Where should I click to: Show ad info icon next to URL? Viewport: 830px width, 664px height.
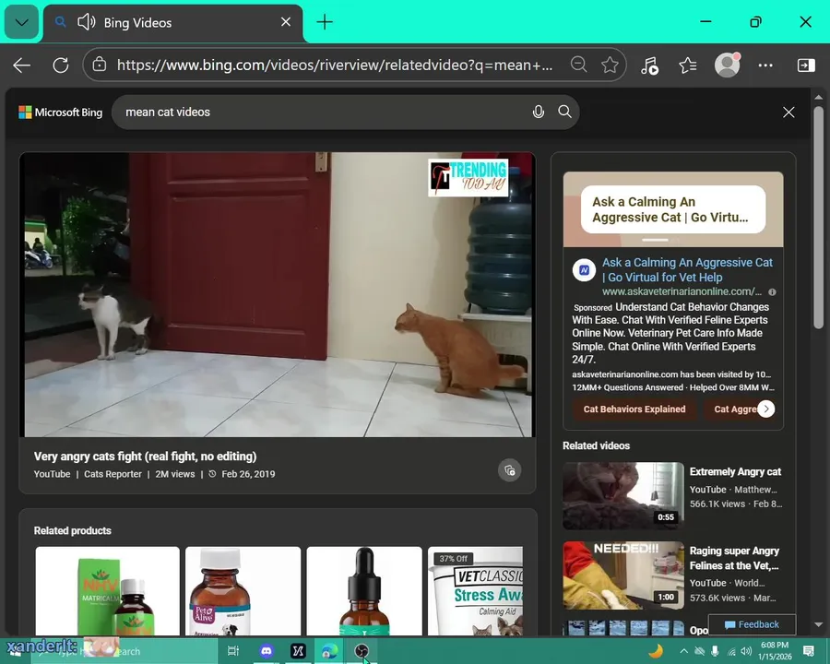pos(772,292)
